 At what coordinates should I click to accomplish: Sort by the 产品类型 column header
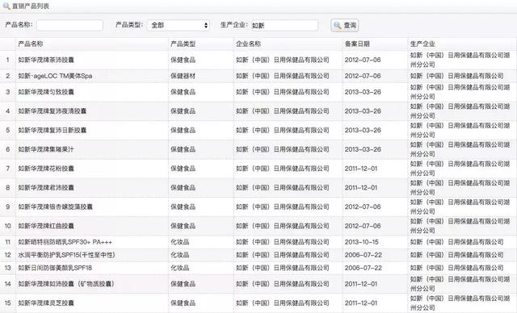tap(183, 44)
